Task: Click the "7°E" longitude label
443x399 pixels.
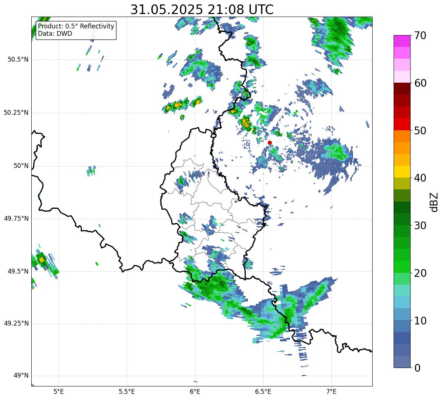Action: (x=331, y=391)
